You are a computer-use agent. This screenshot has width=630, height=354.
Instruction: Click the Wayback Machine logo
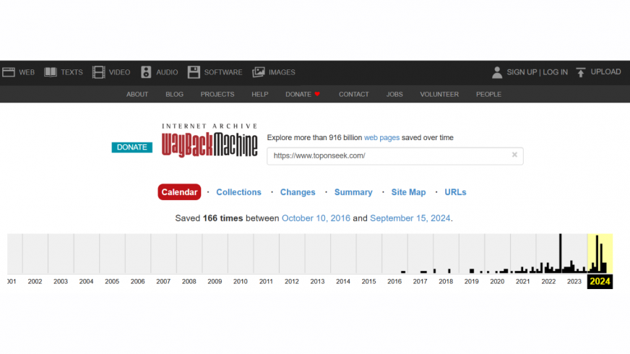(x=210, y=141)
